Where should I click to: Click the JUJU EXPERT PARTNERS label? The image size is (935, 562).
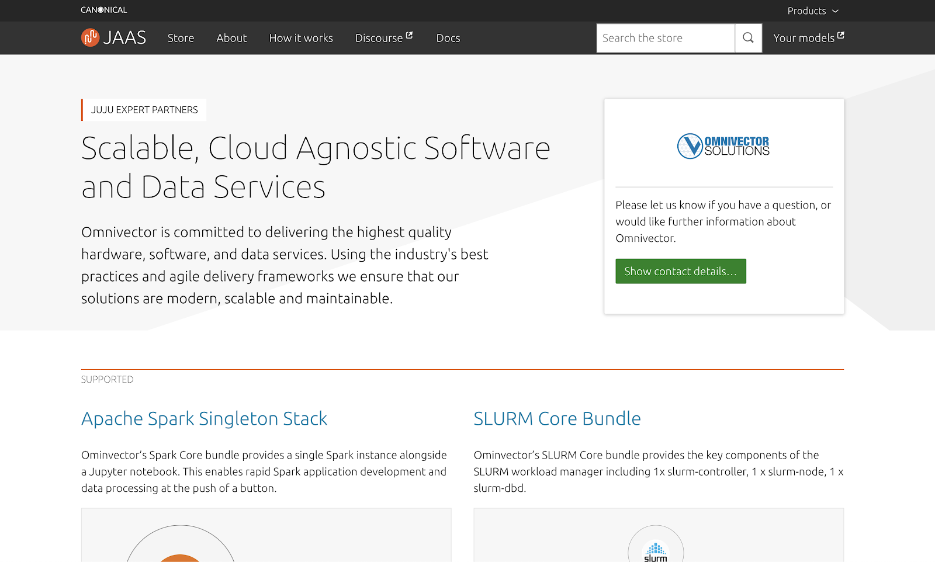[x=144, y=110]
